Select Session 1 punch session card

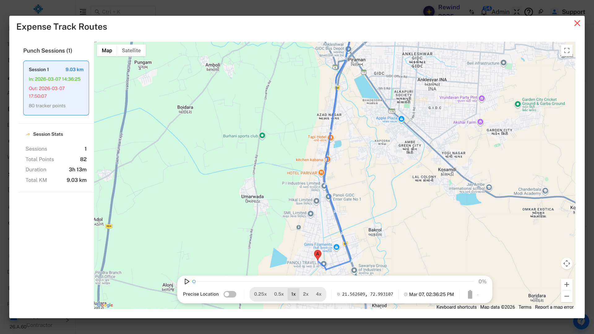click(x=56, y=88)
